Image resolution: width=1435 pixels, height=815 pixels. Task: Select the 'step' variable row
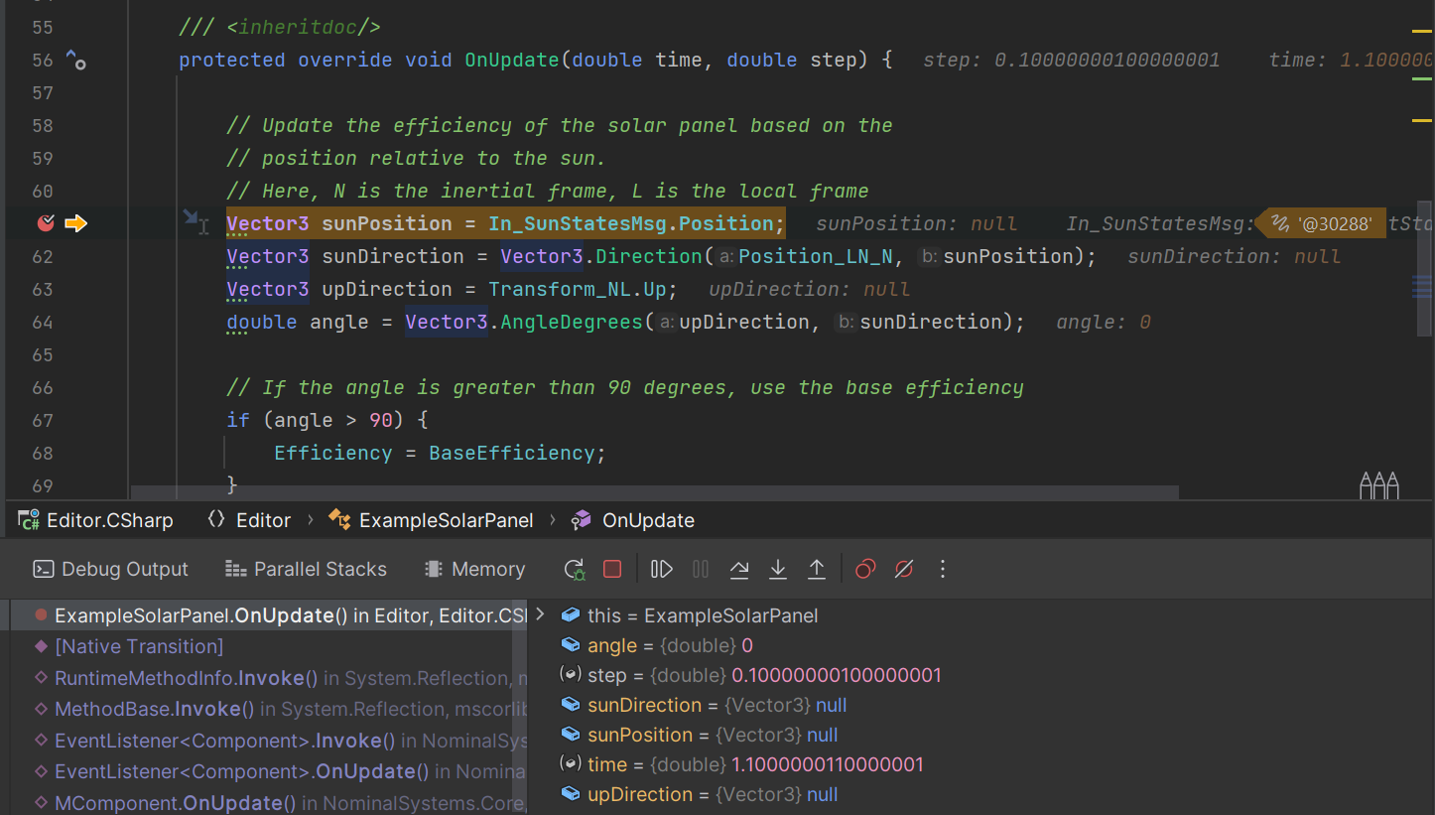[x=981, y=675]
